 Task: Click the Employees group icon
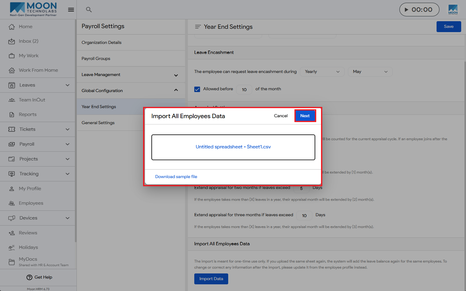coord(12,203)
